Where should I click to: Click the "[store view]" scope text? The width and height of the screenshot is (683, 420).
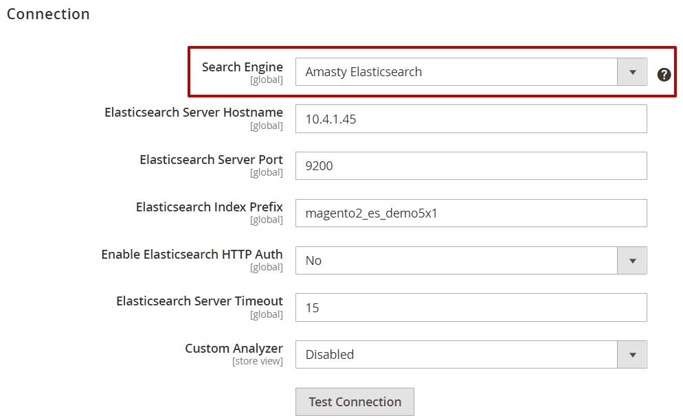[x=258, y=361]
